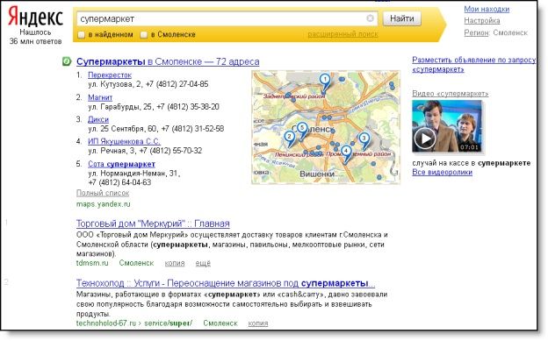
Task: Play the supermarket video thumbnail
Action: 425,139
